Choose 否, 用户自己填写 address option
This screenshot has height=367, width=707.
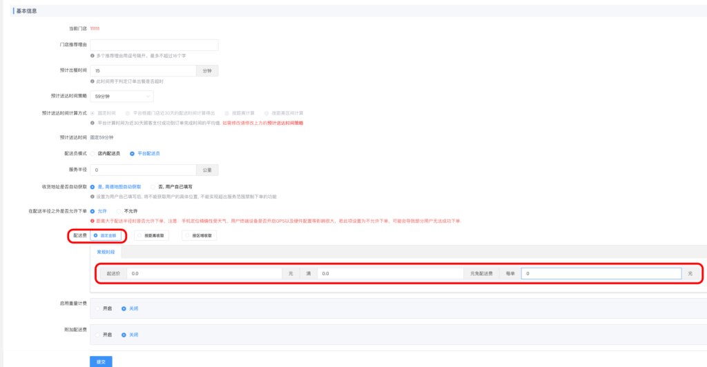point(152,186)
